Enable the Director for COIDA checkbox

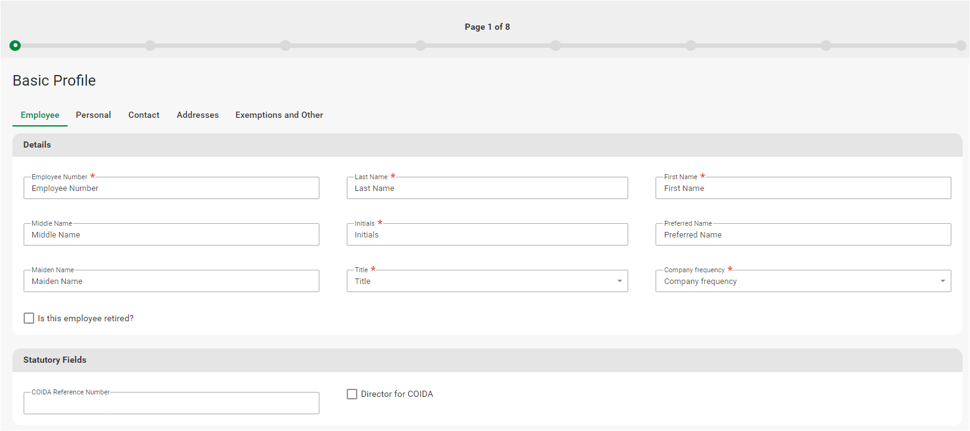click(x=352, y=394)
